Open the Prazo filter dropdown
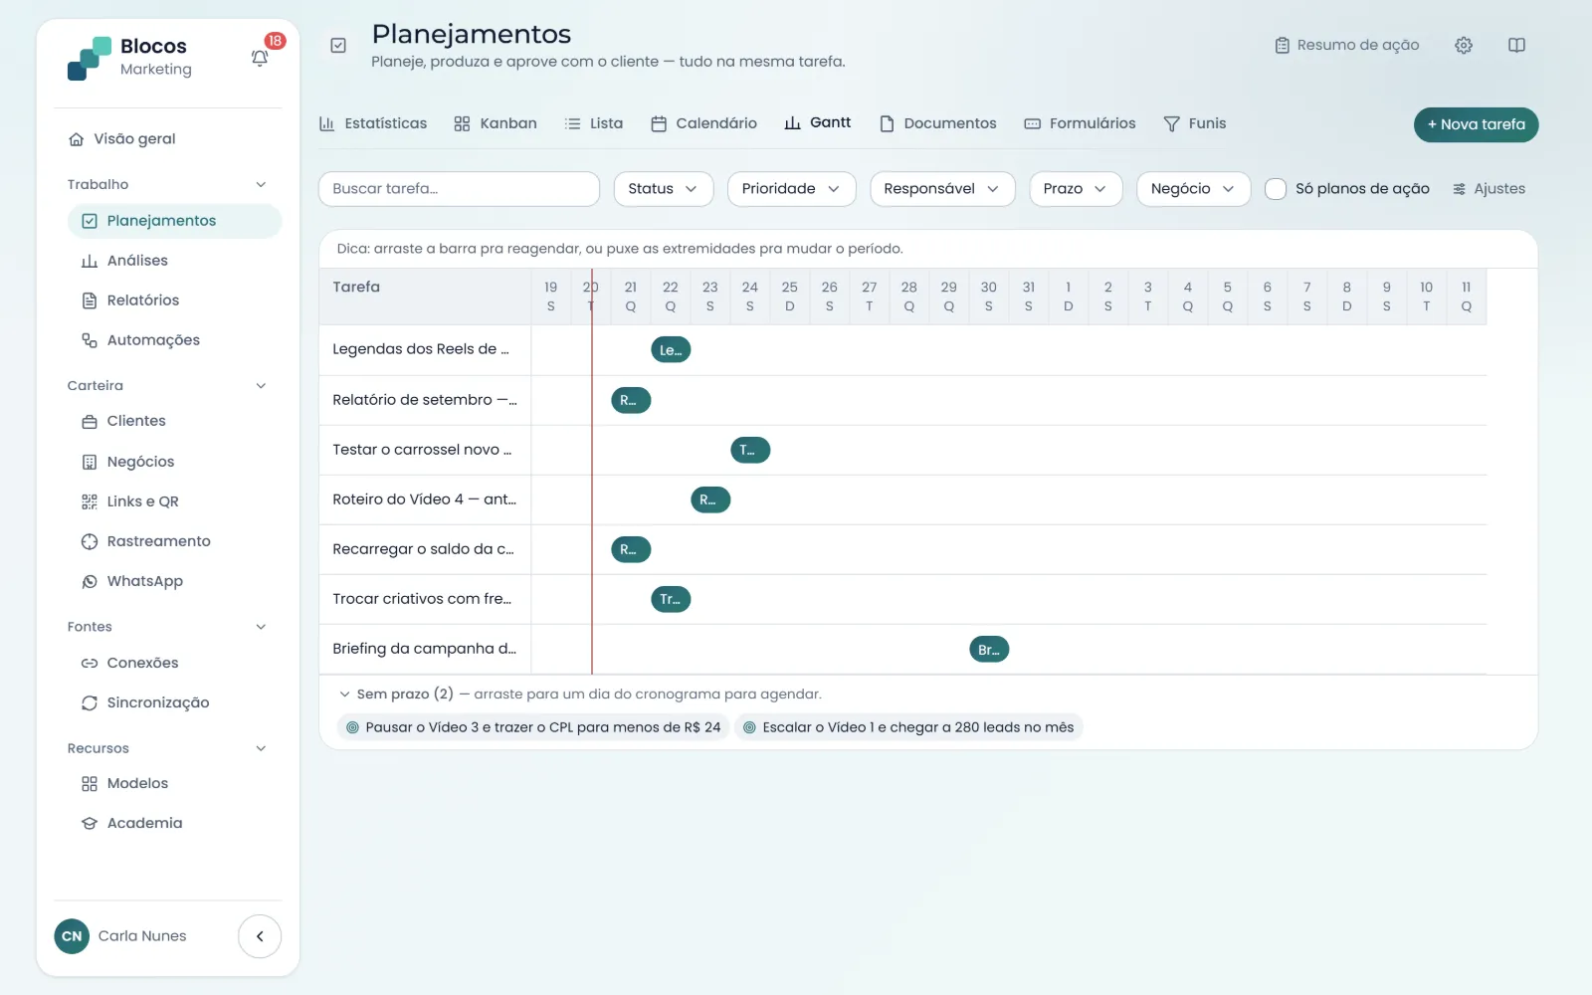This screenshot has height=995, width=1592. (x=1076, y=189)
